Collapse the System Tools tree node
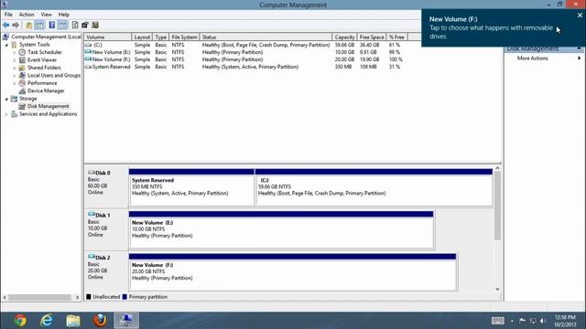This screenshot has height=329, width=586. 6,45
